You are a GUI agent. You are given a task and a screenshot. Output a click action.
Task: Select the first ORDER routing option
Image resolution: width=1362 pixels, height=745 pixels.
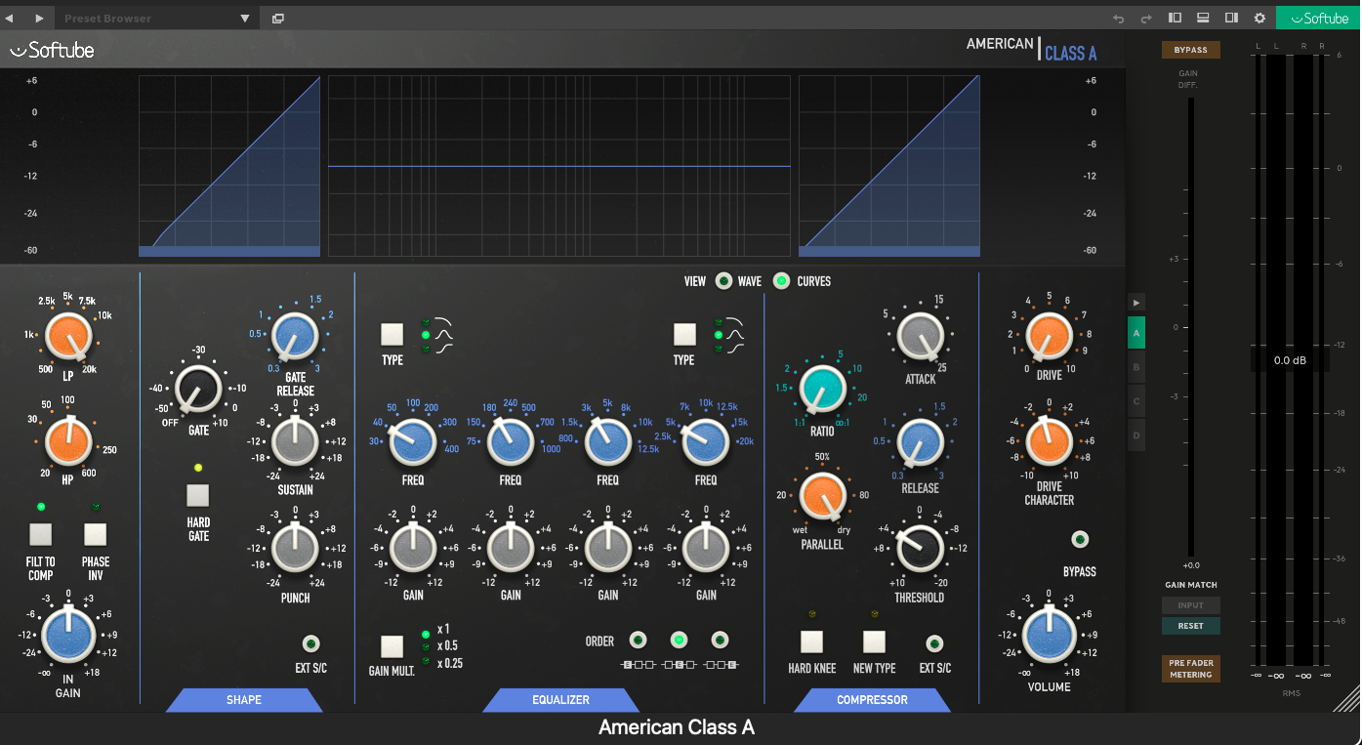[x=638, y=641]
